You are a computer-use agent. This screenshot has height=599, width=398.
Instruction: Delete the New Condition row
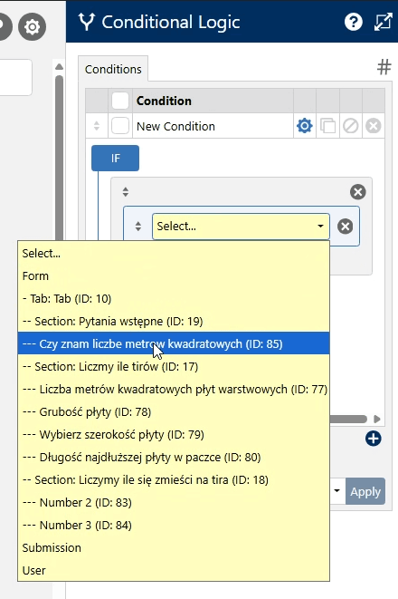pyautogui.click(x=374, y=126)
